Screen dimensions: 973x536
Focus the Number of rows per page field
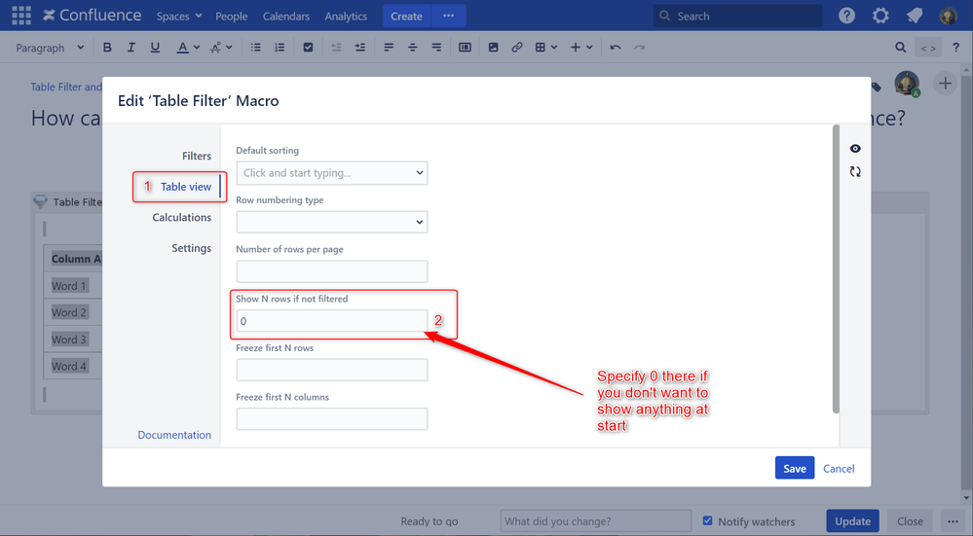coord(332,271)
